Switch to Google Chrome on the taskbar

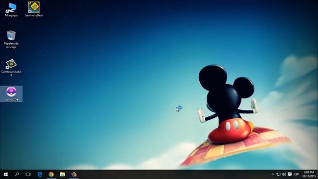[x=51, y=175]
